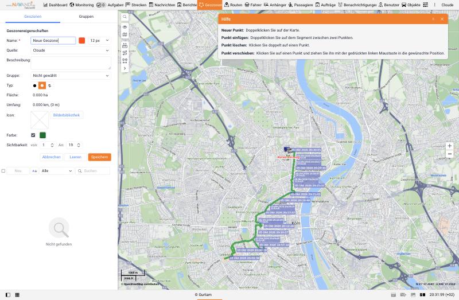Click the bottom bar clock showing 20:31:59
Image resolution: width=459 pixels, height=300 pixels.
pyautogui.click(x=442, y=295)
